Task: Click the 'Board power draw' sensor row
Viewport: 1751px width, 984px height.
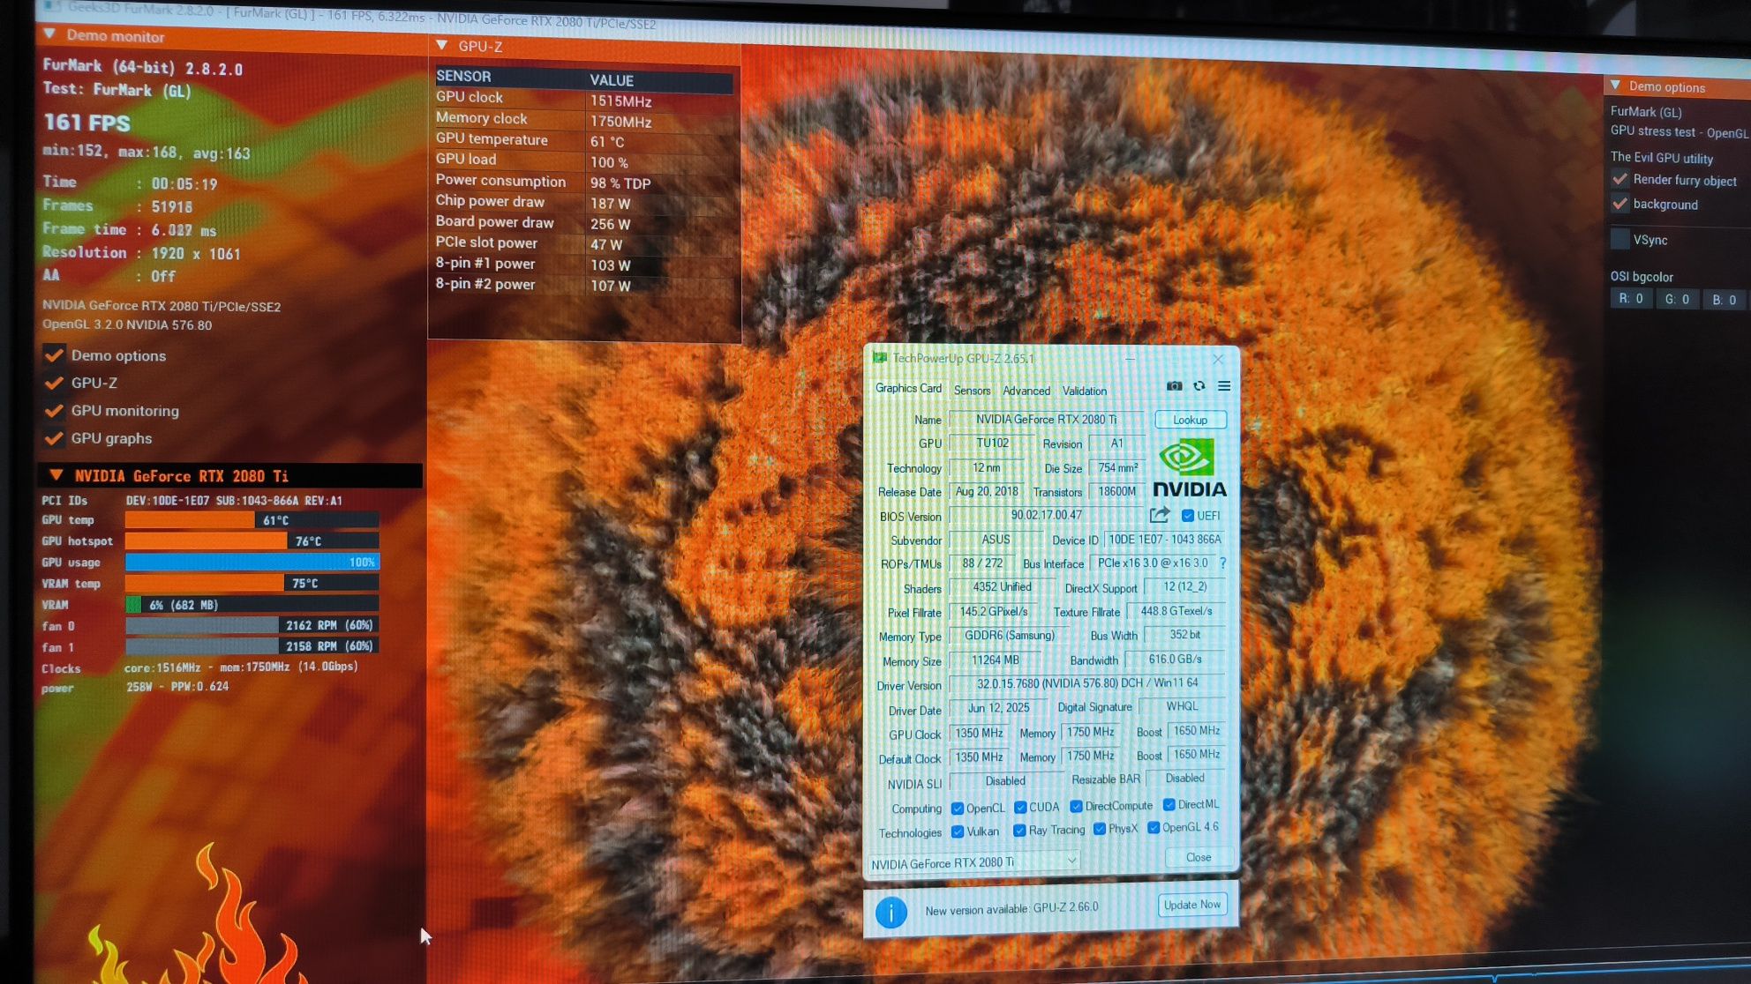Action: coord(584,223)
